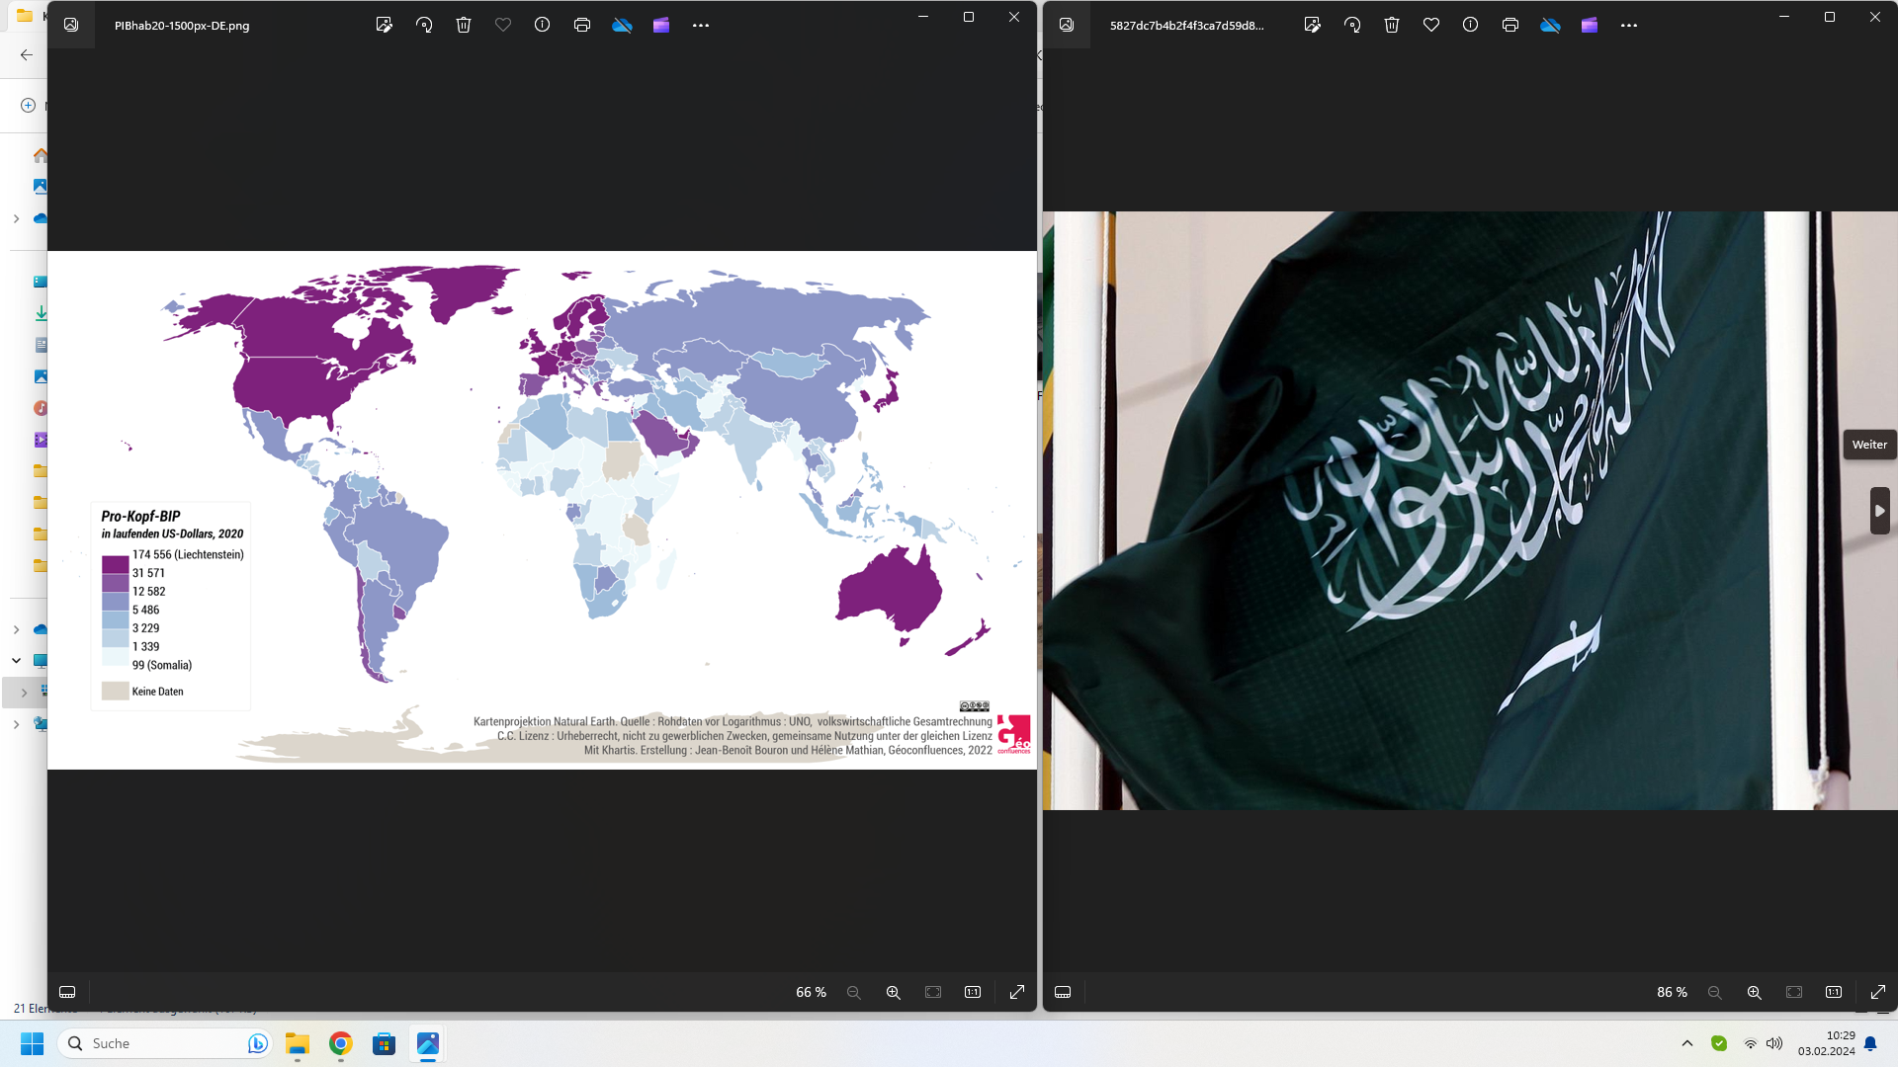Click the world GDP map image

pos(542,510)
